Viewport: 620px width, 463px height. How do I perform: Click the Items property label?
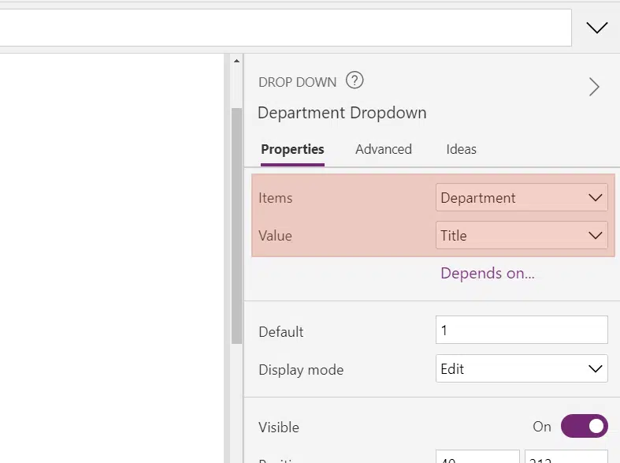(275, 198)
